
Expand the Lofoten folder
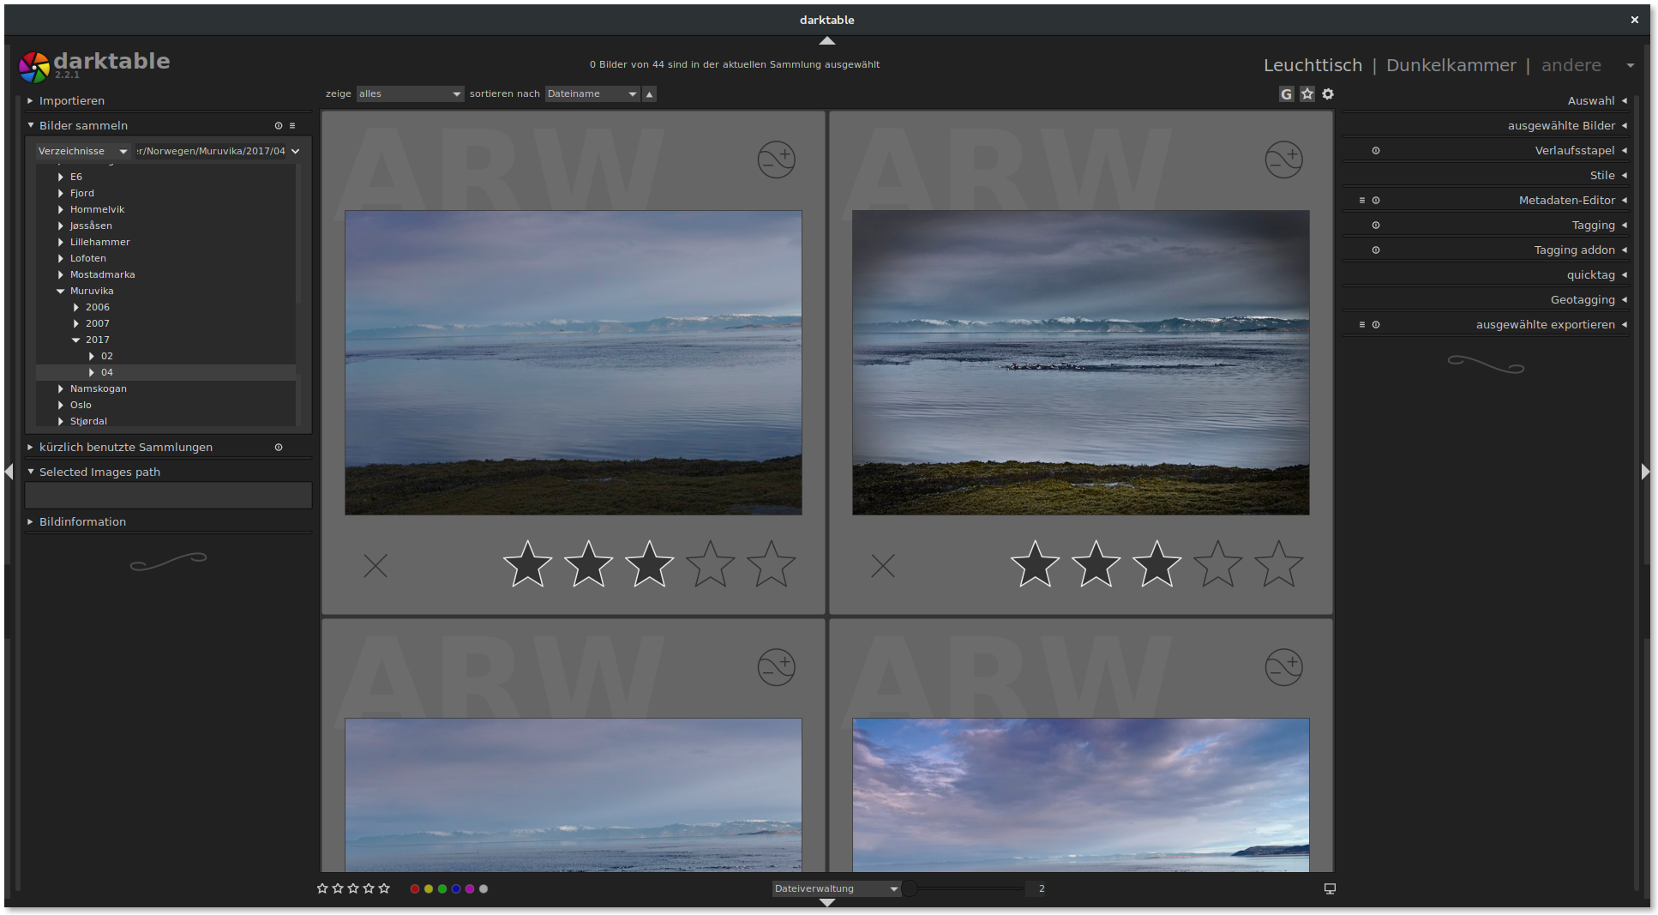pyautogui.click(x=61, y=259)
